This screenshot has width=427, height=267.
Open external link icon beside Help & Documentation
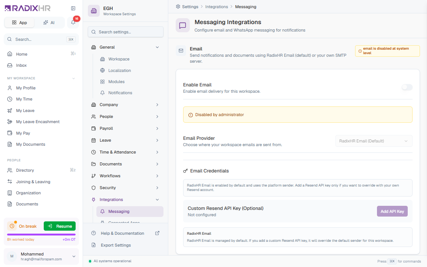click(x=157, y=233)
